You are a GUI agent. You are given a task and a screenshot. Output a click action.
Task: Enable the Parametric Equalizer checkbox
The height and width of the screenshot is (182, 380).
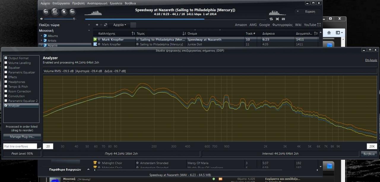pyautogui.click(x=6, y=72)
